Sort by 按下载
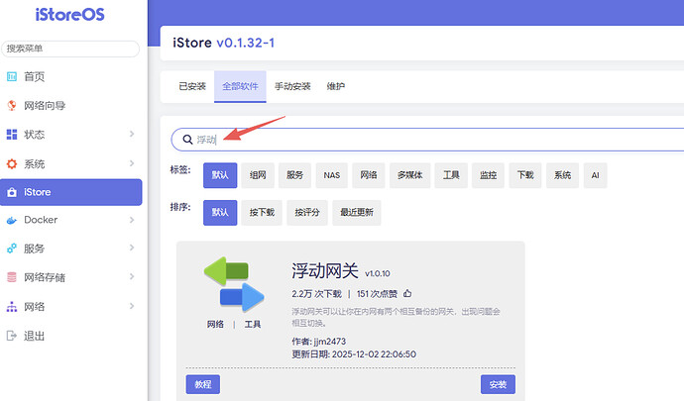This screenshot has height=401, width=684. (262, 213)
